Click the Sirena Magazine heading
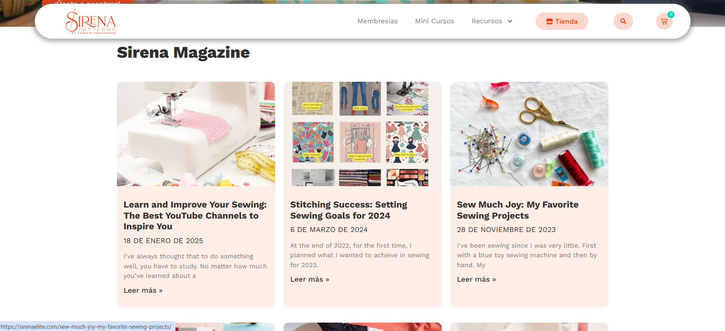 pyautogui.click(x=183, y=52)
